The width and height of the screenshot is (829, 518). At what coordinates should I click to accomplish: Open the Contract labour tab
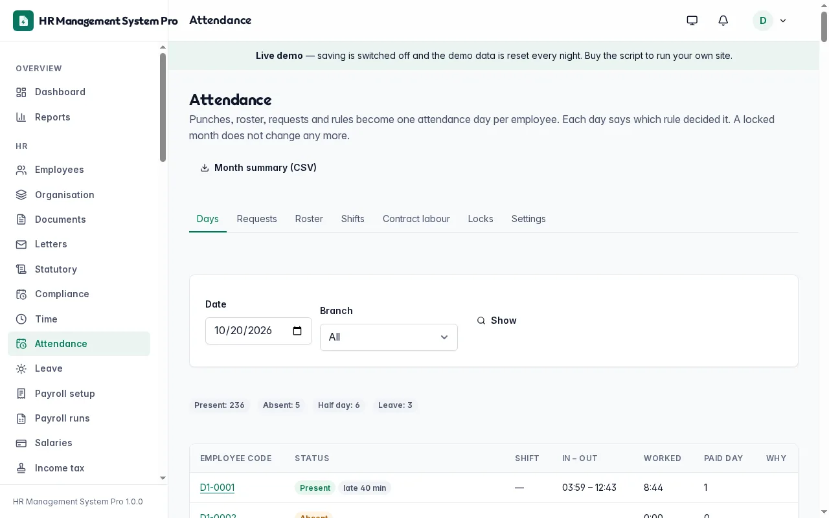click(416, 219)
